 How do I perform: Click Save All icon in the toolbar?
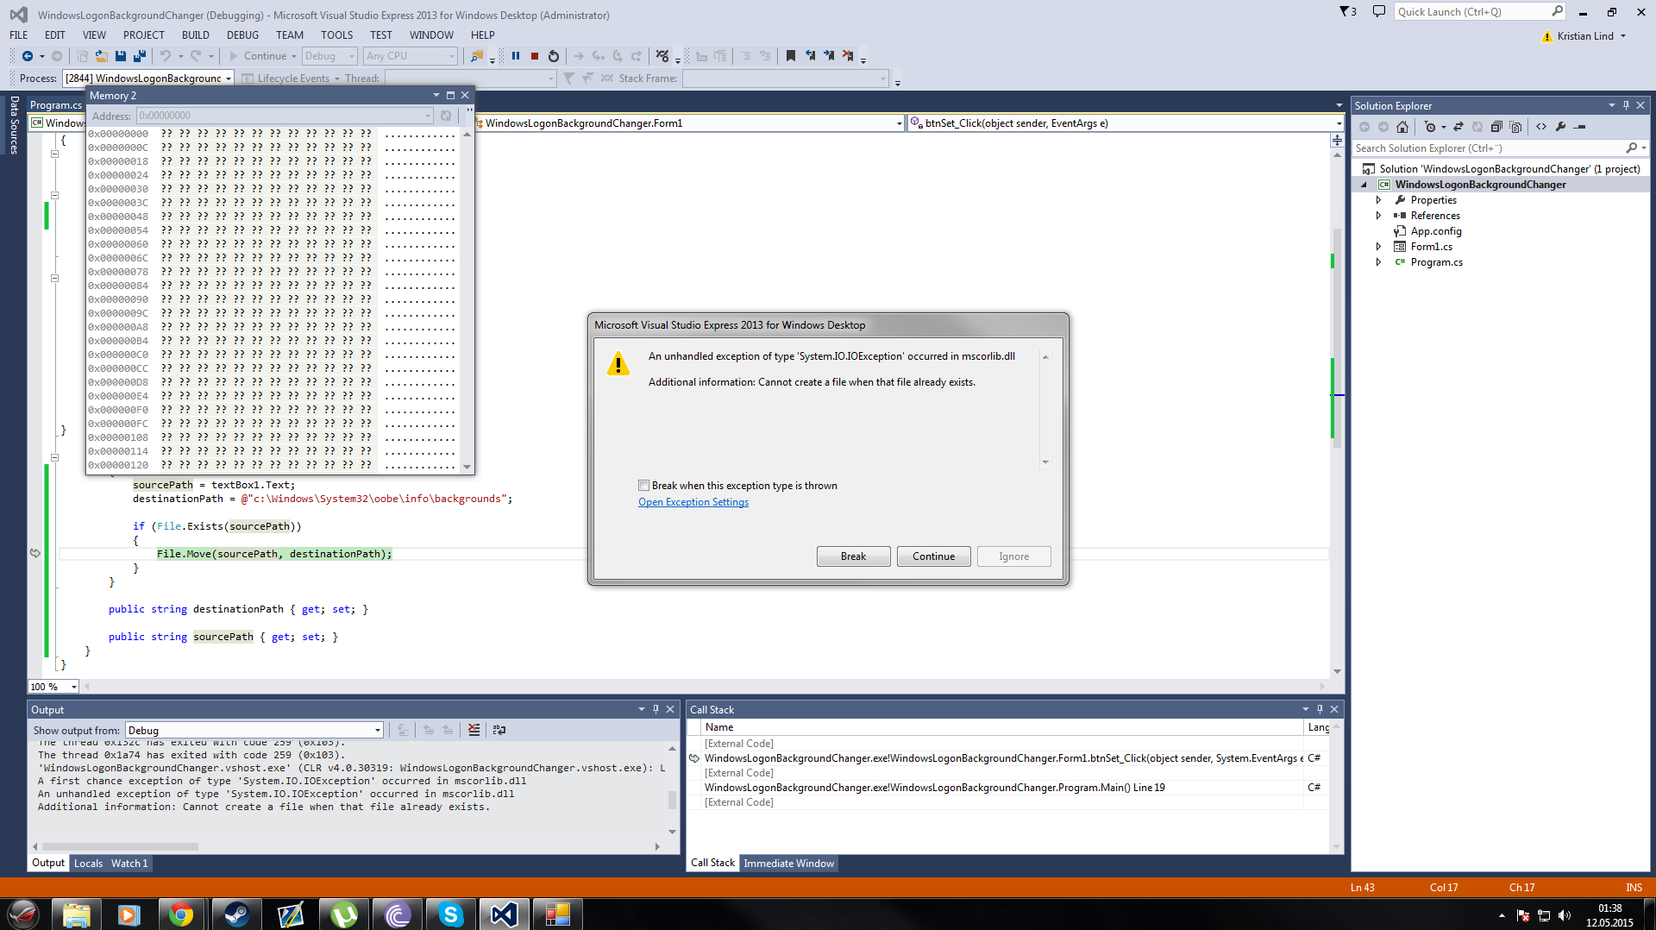139,56
